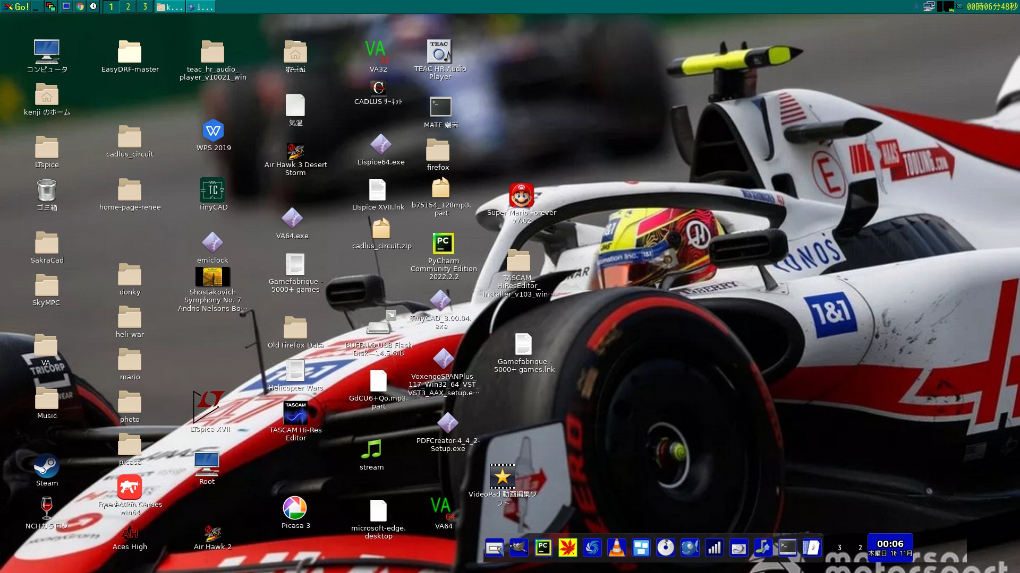The image size is (1020, 573).
Task: Select Picasa 3 desktop icon
Action: 295,508
